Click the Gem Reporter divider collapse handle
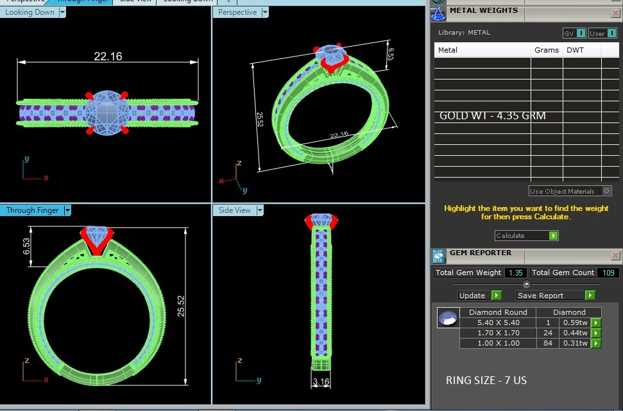Viewport: 623px width, 411px height. click(527, 284)
